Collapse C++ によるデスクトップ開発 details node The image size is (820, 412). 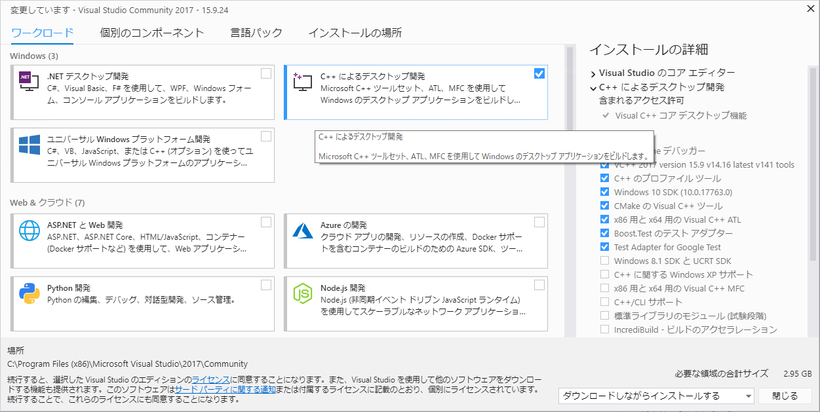pos(593,87)
